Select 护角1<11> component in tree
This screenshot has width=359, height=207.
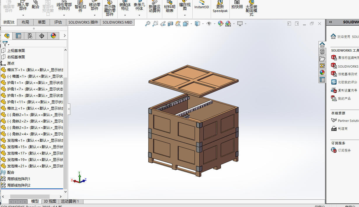(x=32, y=102)
